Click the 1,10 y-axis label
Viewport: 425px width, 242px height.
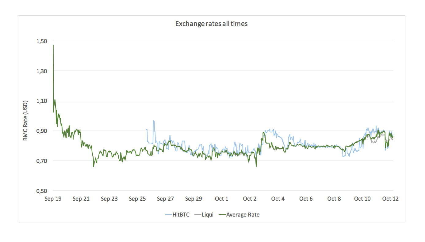(x=42, y=101)
